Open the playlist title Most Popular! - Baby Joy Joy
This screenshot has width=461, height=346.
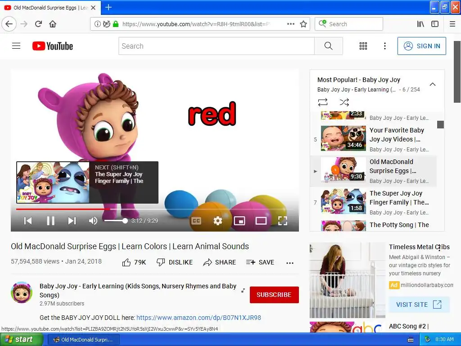(359, 80)
